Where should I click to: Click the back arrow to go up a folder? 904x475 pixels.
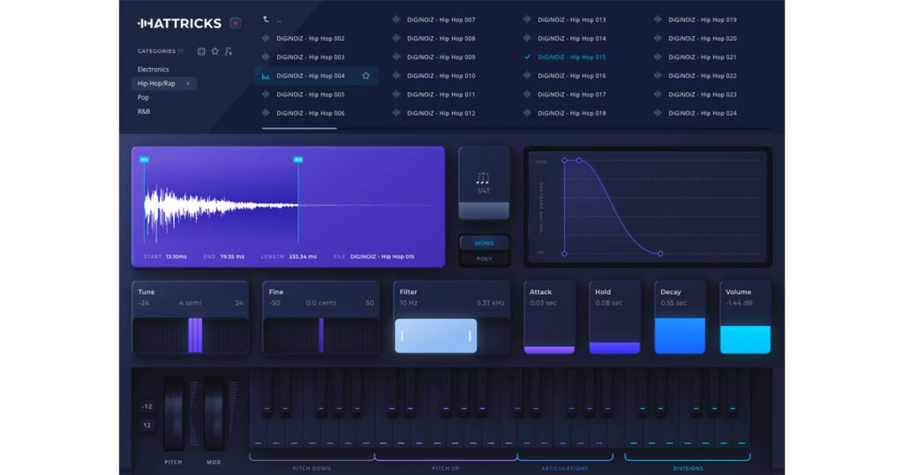click(267, 19)
